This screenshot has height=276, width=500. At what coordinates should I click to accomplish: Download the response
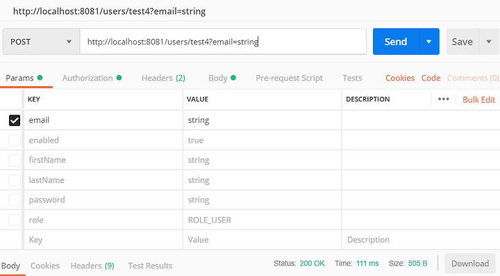pos(470,263)
